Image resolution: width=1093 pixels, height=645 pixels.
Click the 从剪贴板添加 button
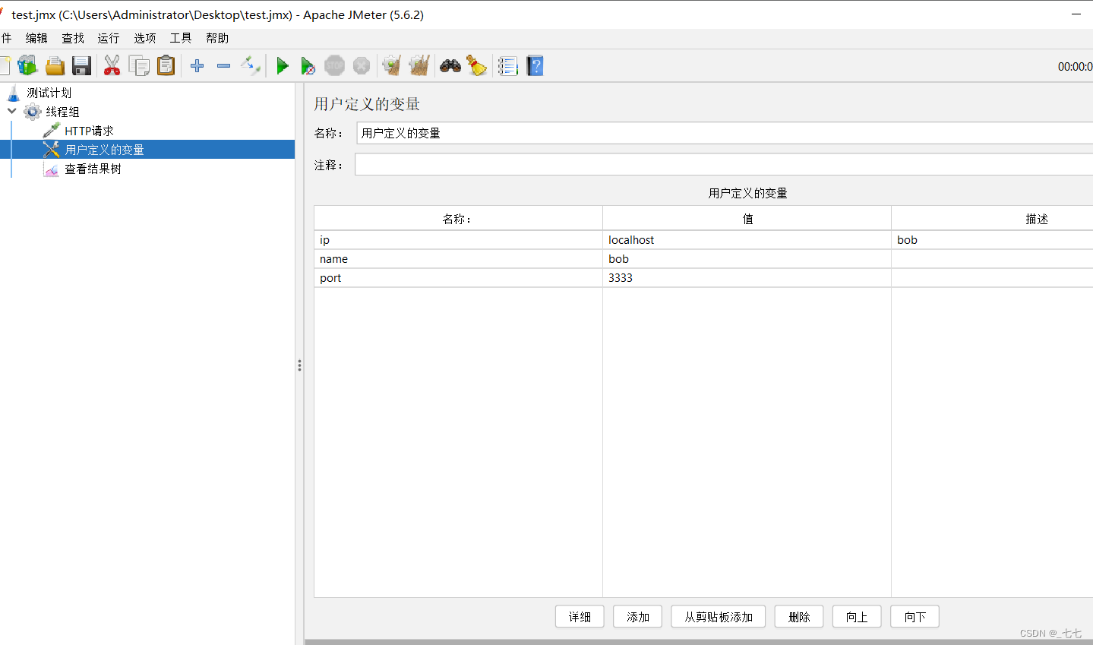coord(719,617)
